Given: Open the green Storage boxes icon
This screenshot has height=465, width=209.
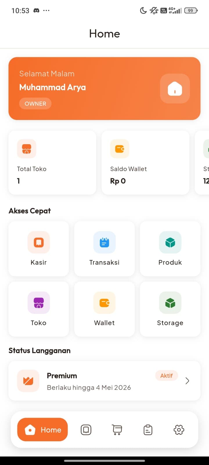Looking at the screenshot, I should click(x=170, y=303).
